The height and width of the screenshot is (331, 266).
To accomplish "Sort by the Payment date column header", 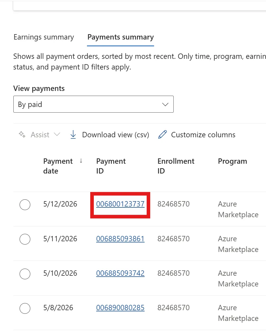I will tap(58, 166).
